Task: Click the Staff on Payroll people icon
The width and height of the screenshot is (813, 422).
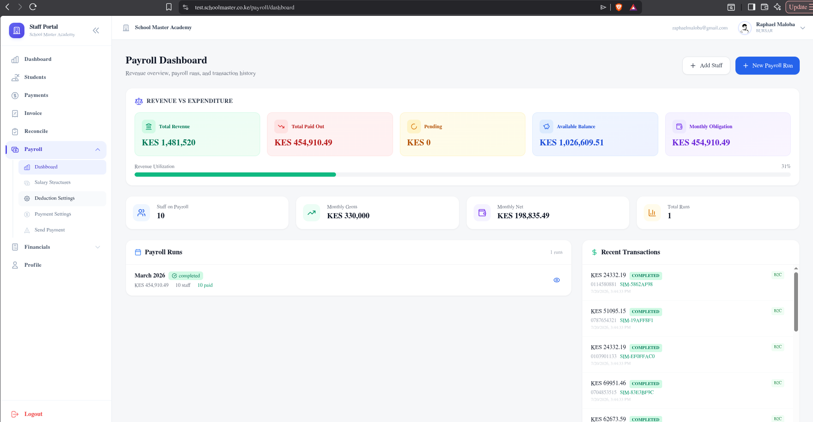Action: (141, 213)
